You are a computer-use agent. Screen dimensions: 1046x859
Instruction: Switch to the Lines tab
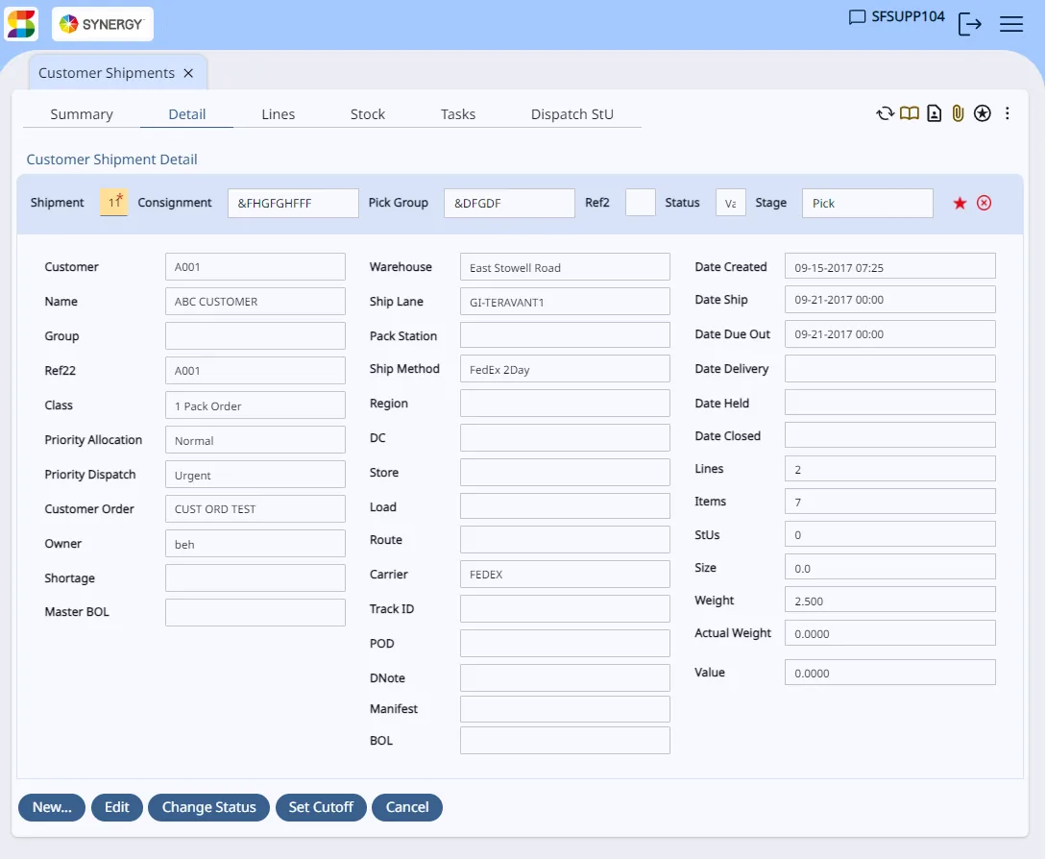(x=279, y=114)
